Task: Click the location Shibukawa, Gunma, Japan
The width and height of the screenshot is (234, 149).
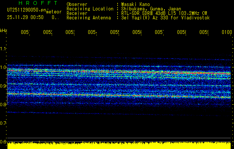Action: (151, 9)
